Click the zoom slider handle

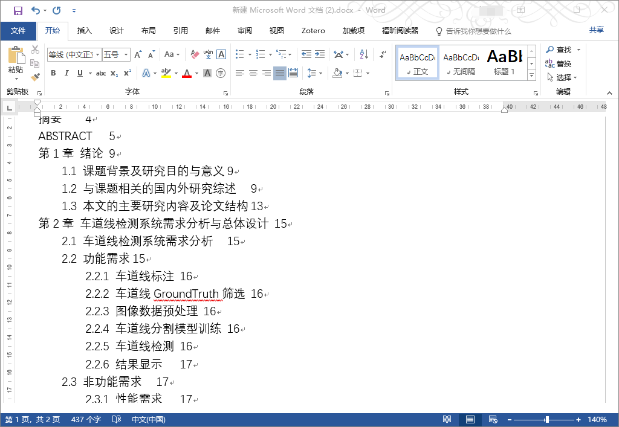pyautogui.click(x=546, y=420)
